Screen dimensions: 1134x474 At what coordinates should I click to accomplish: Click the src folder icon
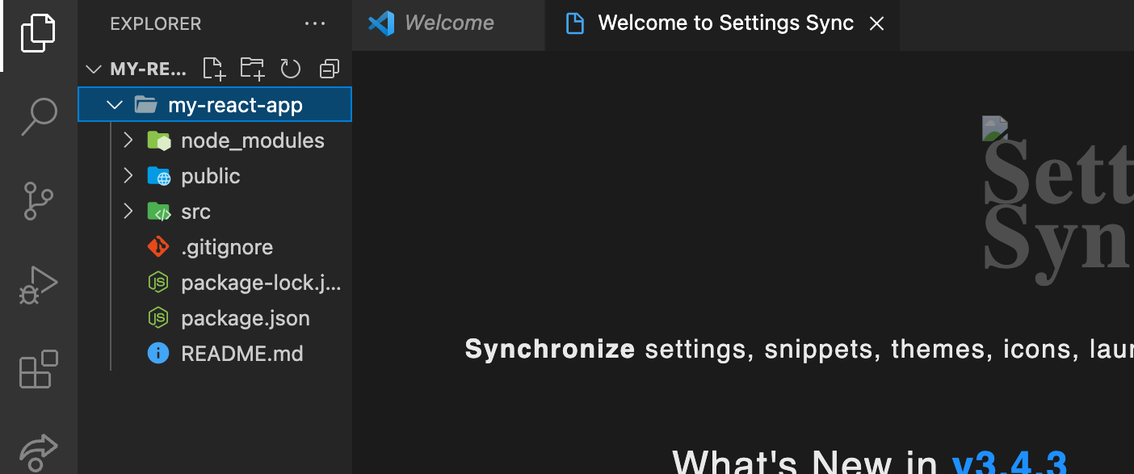(x=159, y=212)
